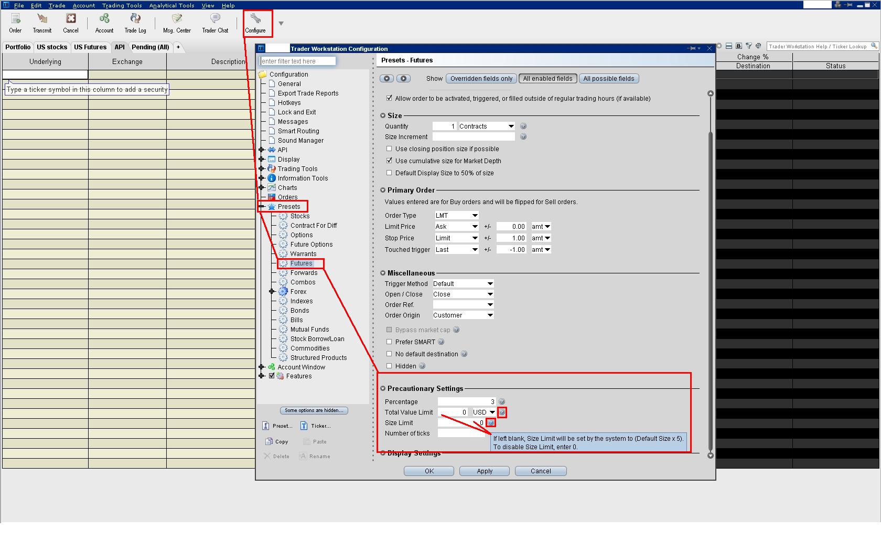Image resolution: width=881 pixels, height=551 pixels.
Task: Click the Percentage help icon
Action: 502,402
